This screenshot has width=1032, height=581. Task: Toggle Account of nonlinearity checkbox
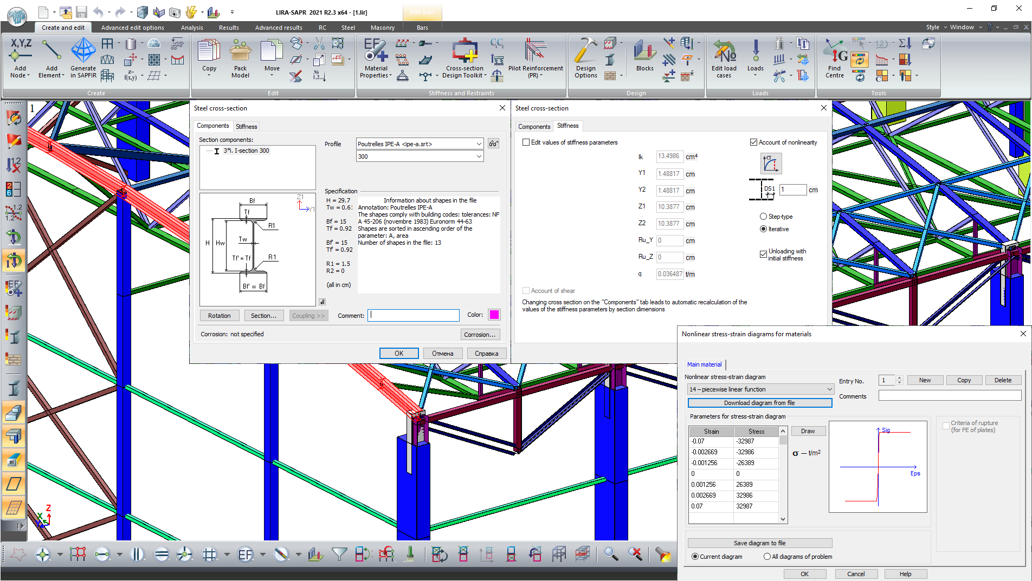753,142
